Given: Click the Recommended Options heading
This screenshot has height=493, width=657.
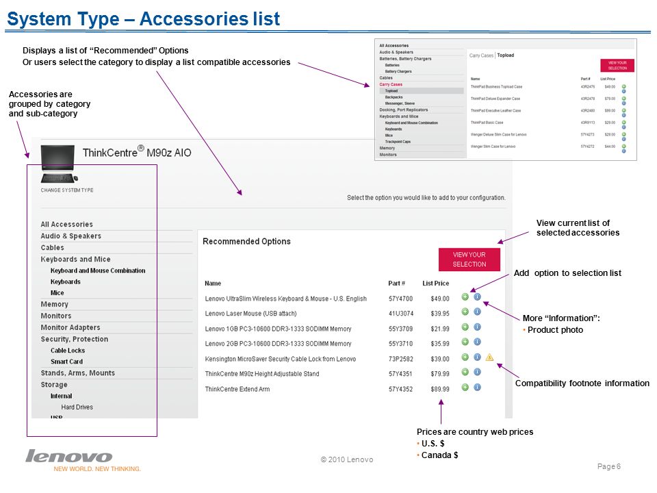Looking at the screenshot, I should [x=246, y=242].
